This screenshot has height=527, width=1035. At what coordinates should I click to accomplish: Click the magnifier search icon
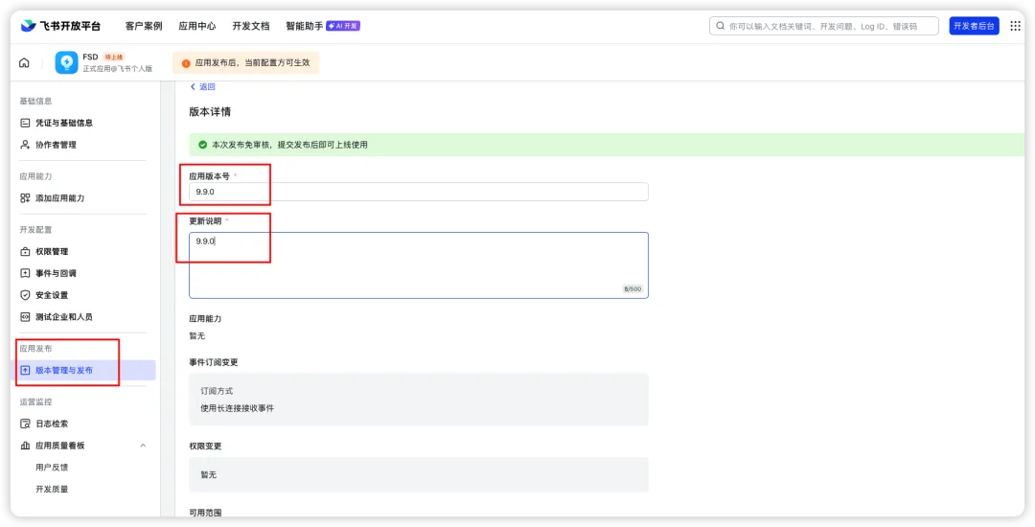click(x=720, y=26)
